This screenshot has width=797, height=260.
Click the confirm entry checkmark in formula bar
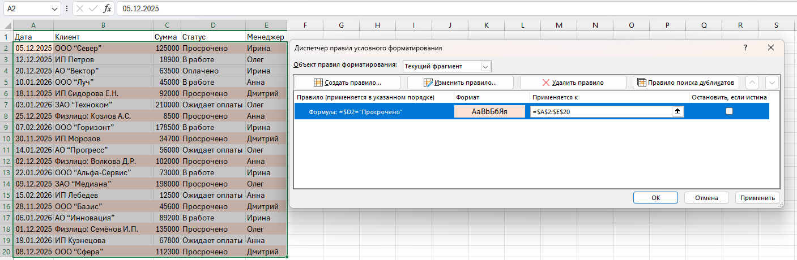click(x=93, y=9)
